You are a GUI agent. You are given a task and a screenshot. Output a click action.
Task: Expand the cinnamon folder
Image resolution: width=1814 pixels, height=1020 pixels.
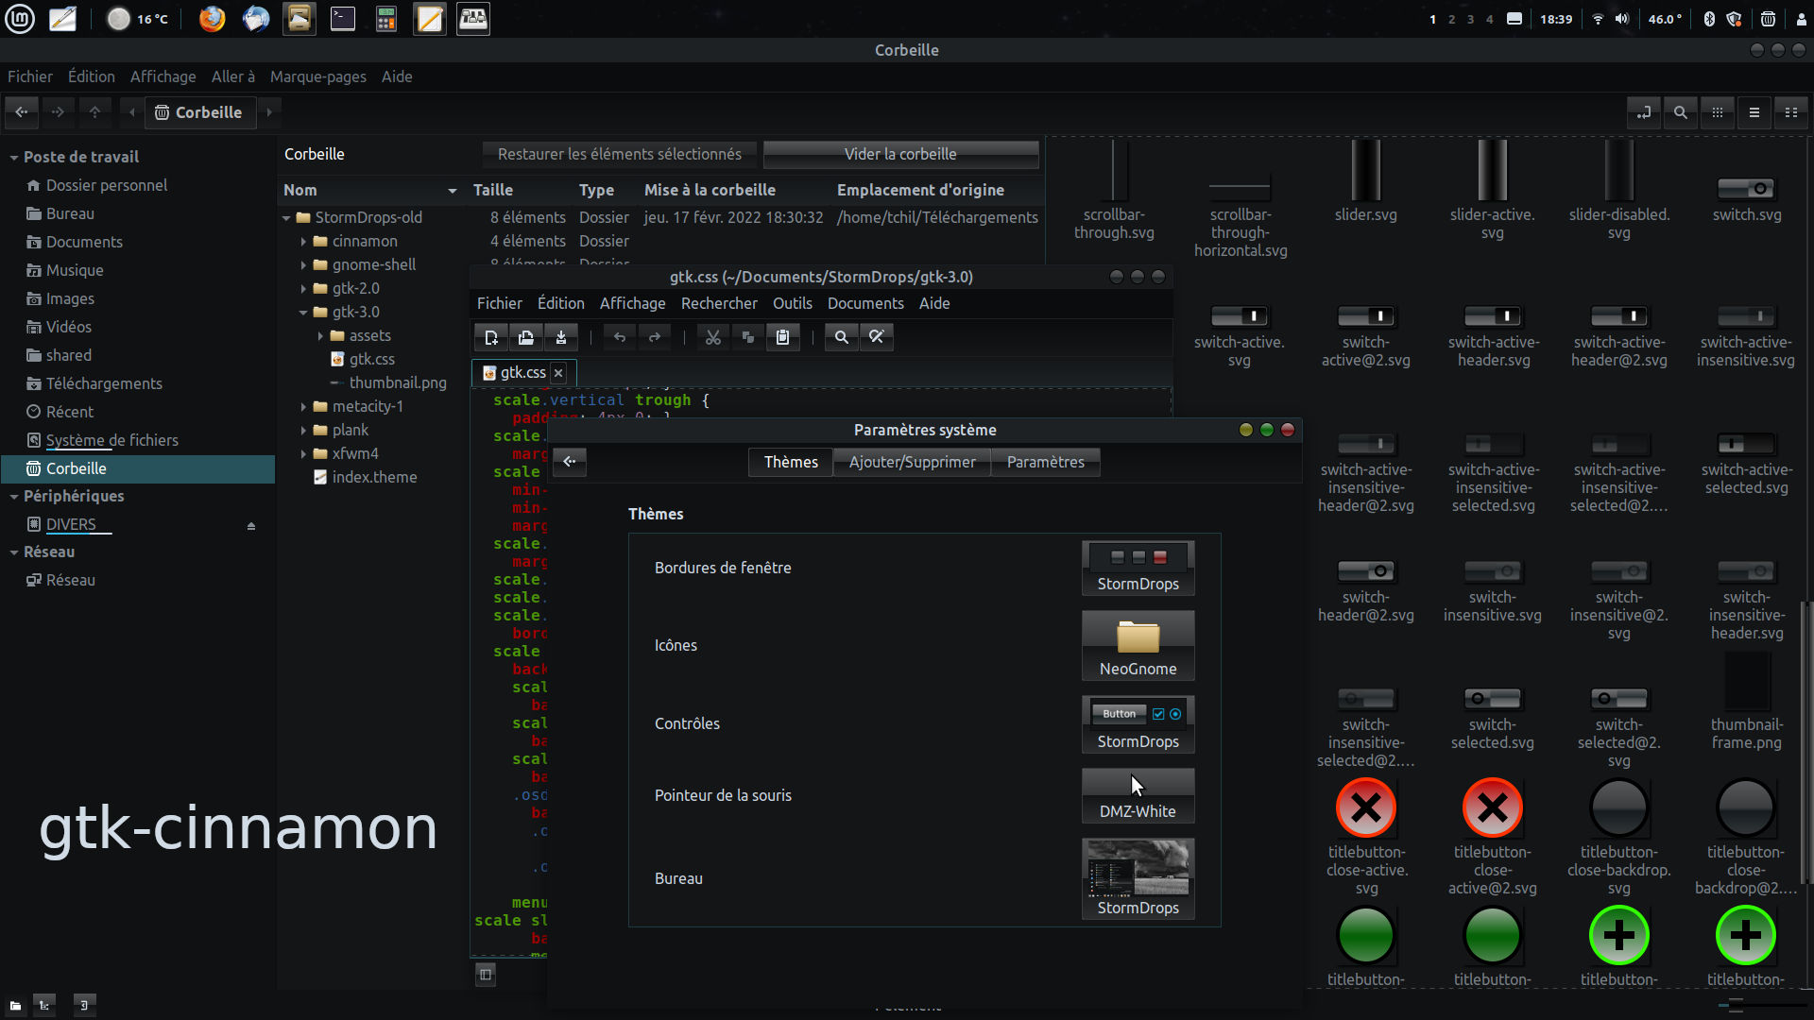click(303, 242)
